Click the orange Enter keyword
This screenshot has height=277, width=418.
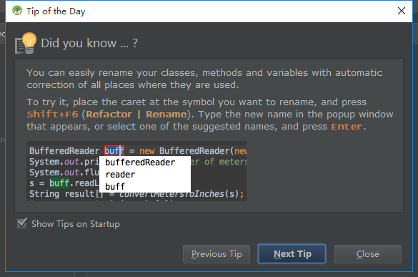(x=347, y=127)
